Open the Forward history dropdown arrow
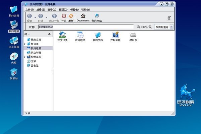The width and height of the screenshot is (201, 134). coord(47,17)
